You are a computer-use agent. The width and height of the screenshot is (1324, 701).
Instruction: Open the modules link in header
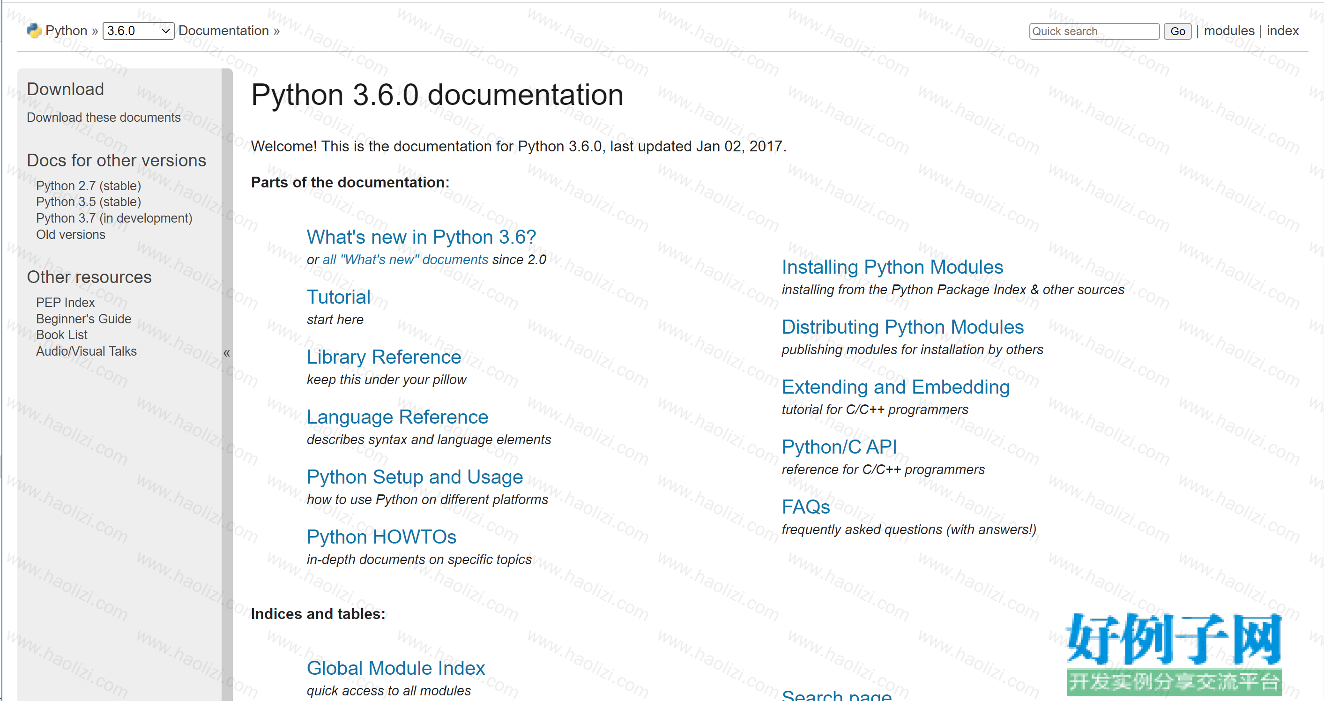[x=1229, y=31]
